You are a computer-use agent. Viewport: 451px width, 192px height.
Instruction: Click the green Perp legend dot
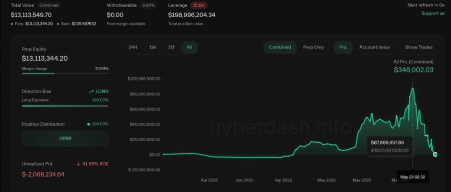tap(12, 24)
